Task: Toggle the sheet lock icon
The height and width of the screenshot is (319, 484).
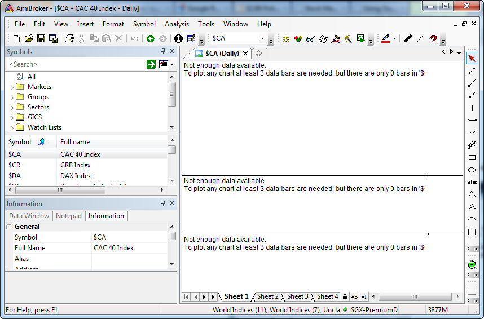Action: (345, 296)
